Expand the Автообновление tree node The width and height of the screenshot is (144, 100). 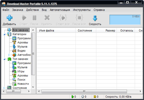click(x=9, y=55)
